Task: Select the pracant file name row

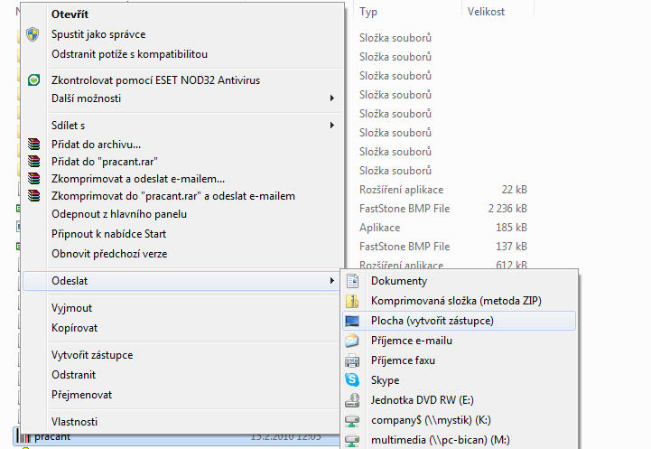Action: pos(52,437)
